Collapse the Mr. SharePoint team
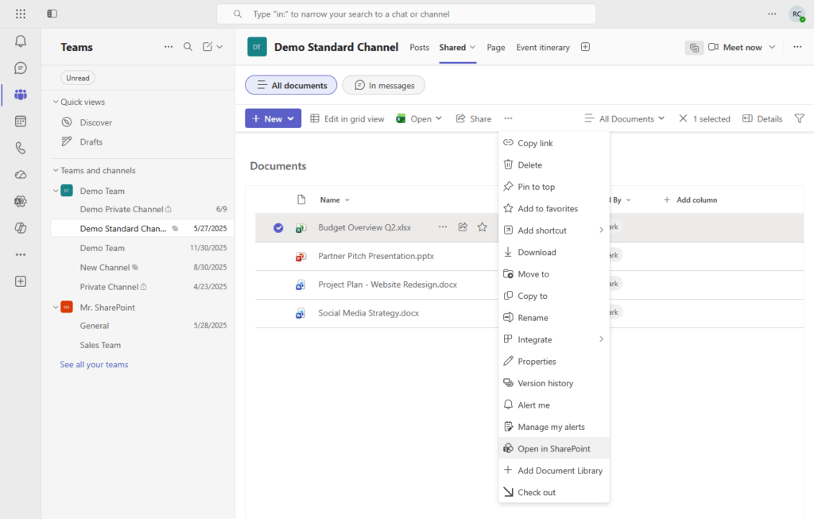This screenshot has width=814, height=519. point(56,308)
